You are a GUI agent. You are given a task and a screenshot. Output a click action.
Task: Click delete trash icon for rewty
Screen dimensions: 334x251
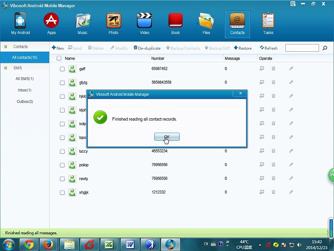coord(273,178)
